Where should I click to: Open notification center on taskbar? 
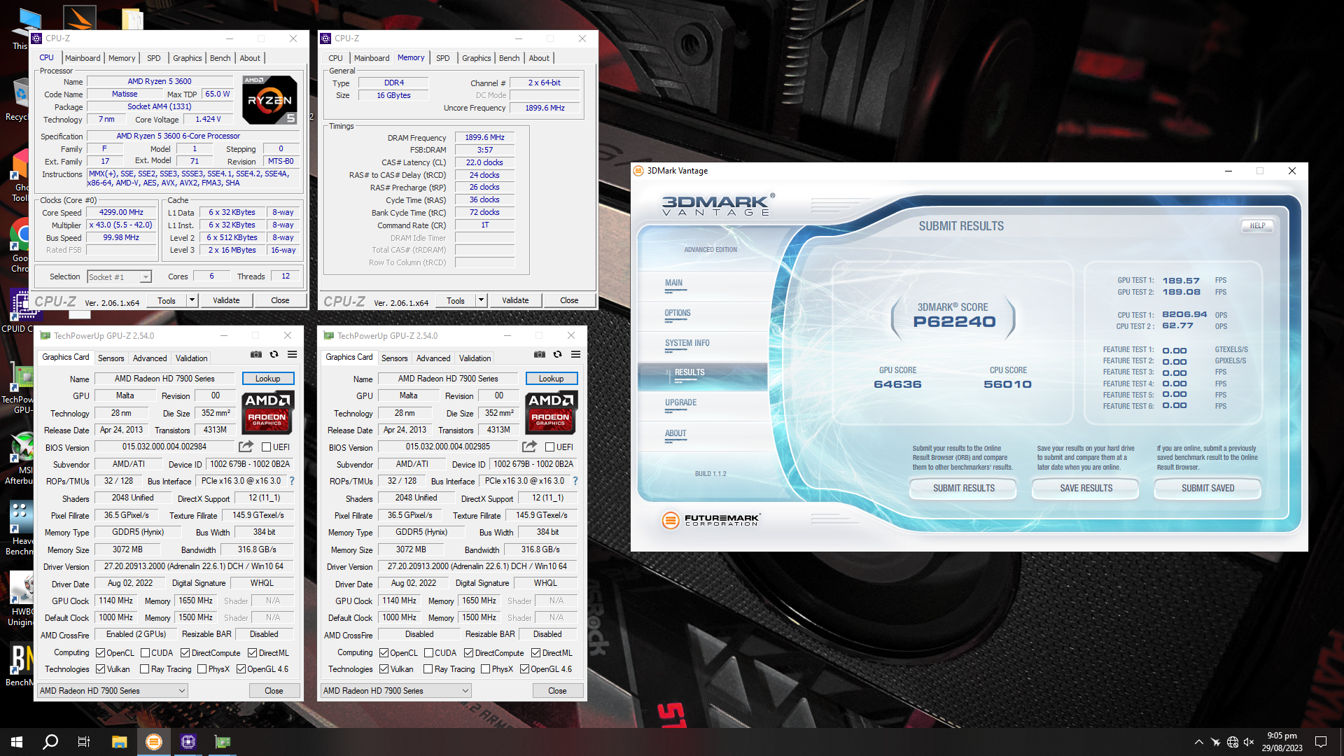[x=1321, y=742]
